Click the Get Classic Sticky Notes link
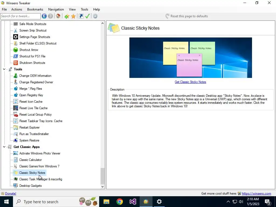The width and height of the screenshot is (276, 207). (x=190, y=82)
